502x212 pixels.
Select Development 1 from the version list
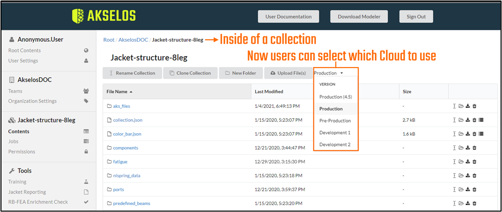click(335, 133)
